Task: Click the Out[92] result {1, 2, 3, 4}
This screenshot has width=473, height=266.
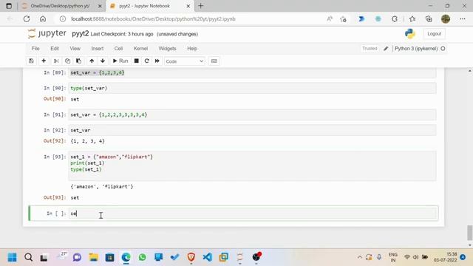Action: [x=87, y=141]
